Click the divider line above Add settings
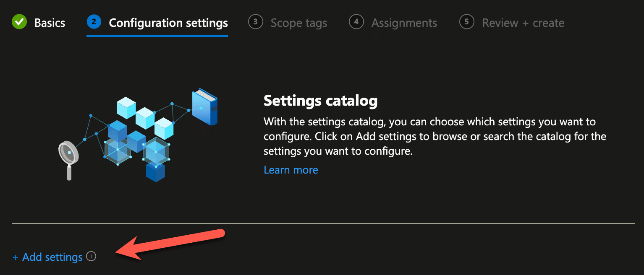The height and width of the screenshot is (275, 644). coord(322,223)
